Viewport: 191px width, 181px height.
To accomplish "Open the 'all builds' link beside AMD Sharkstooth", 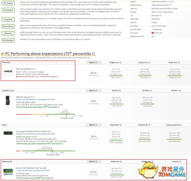I will [170, 2].
